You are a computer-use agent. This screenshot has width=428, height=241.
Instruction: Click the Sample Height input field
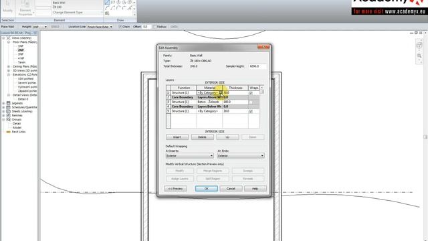coord(257,66)
